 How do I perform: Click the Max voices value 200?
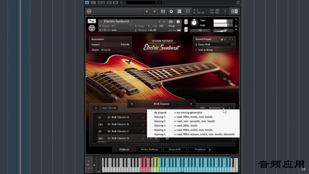click(x=161, y=26)
